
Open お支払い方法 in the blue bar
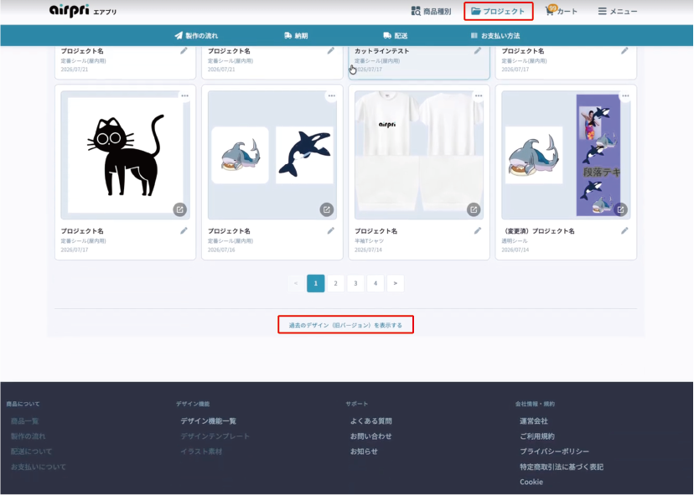495,35
